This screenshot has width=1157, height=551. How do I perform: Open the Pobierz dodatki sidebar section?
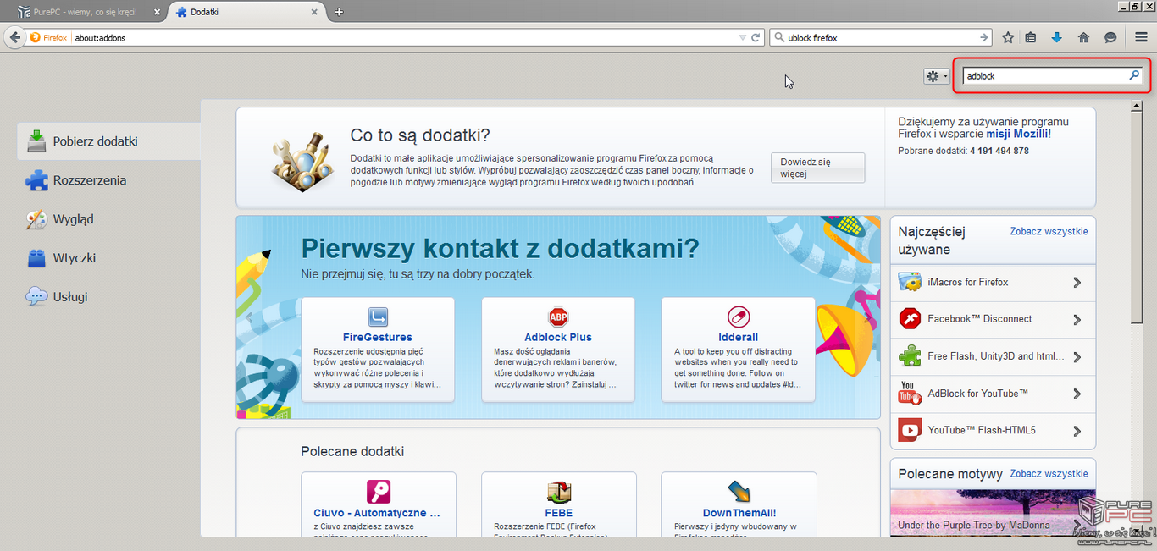coord(108,141)
